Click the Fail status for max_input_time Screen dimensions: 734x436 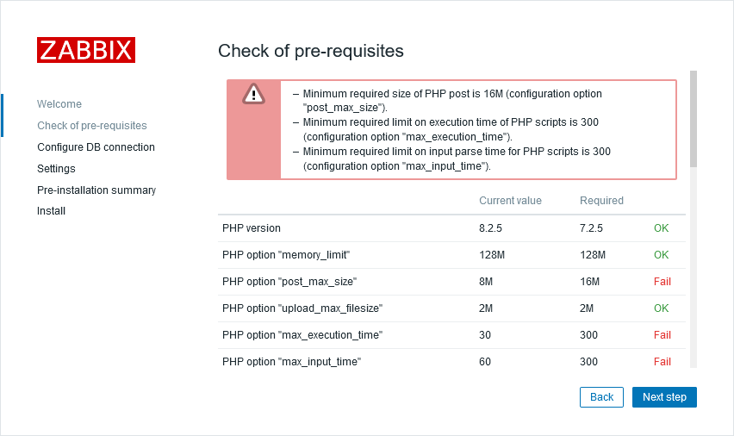point(662,362)
